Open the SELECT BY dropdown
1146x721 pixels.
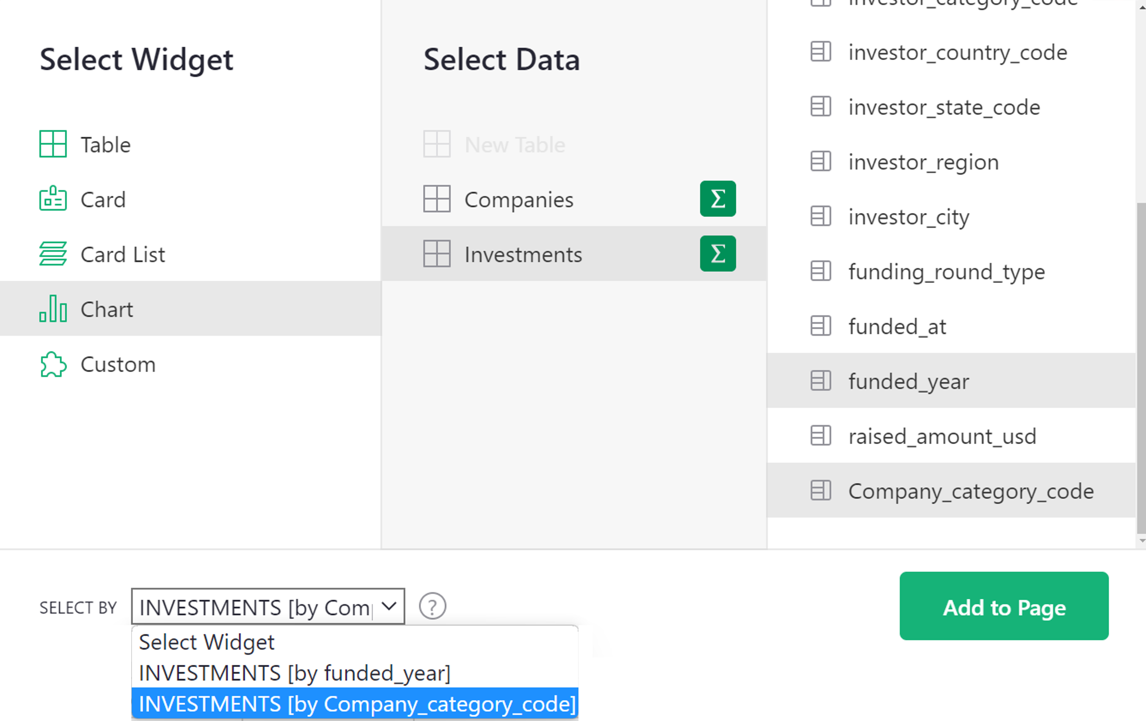point(268,606)
